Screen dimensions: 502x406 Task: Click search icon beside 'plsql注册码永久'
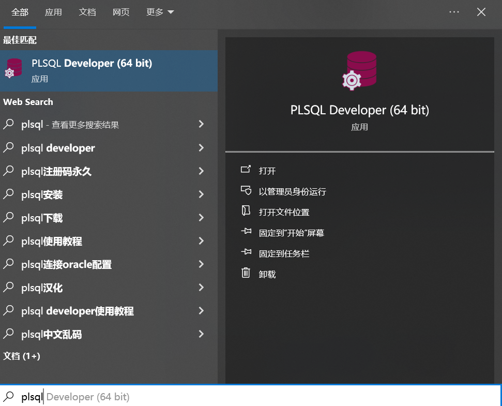click(8, 171)
